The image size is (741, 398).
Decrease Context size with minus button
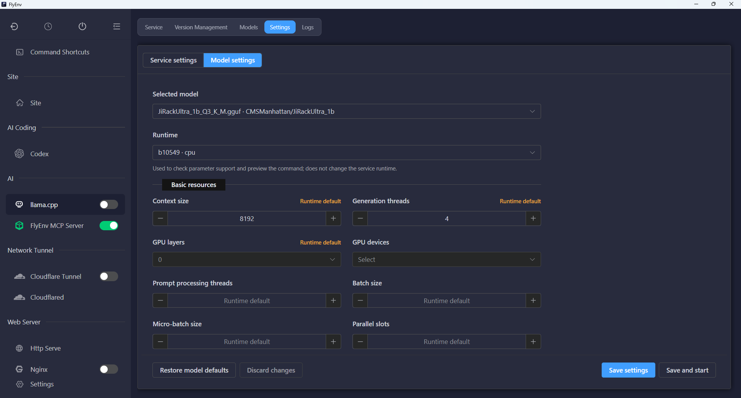click(160, 219)
